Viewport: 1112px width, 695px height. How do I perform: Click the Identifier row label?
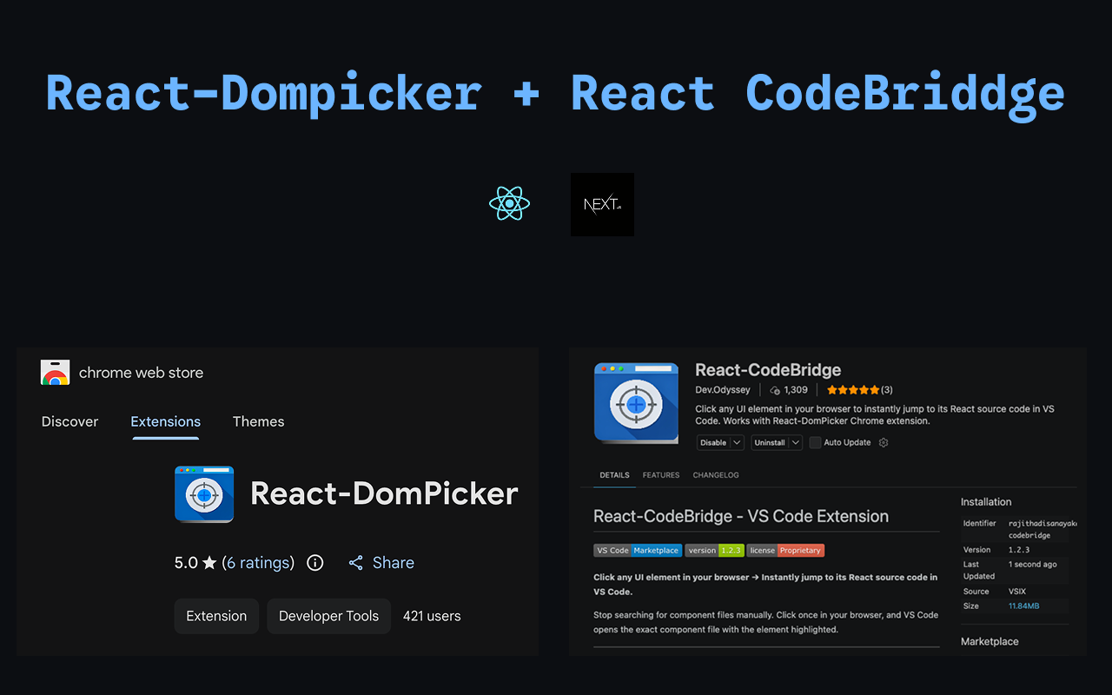(980, 524)
